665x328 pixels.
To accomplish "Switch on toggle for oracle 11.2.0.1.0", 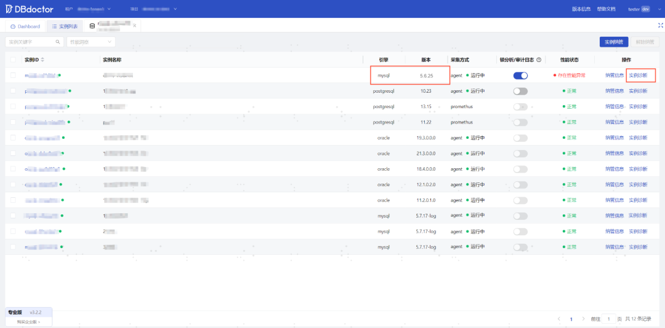I will [x=520, y=200].
